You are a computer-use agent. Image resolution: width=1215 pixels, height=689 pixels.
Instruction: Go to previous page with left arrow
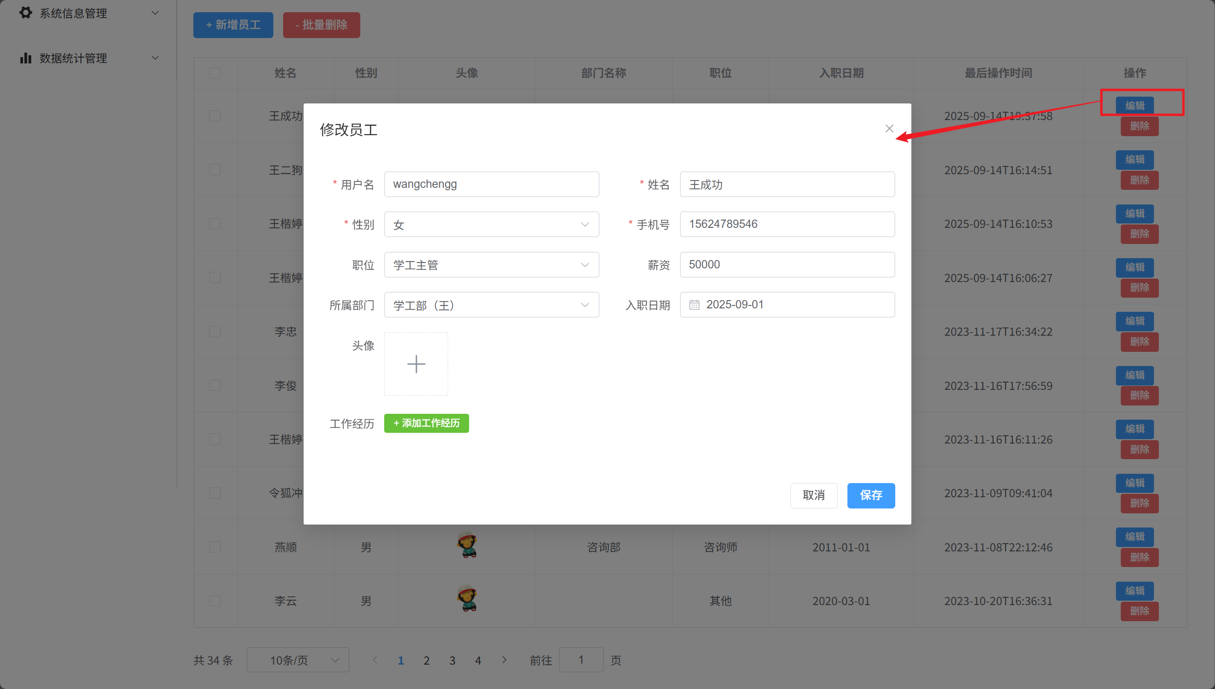(x=375, y=660)
